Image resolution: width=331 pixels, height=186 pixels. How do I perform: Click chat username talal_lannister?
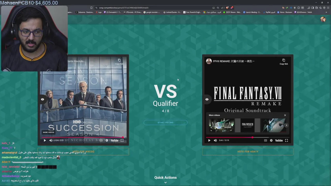(x=11, y=167)
